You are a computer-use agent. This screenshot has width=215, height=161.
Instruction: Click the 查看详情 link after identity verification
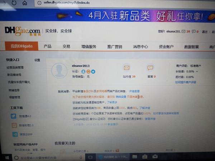pyautogui.click(x=150, y=119)
